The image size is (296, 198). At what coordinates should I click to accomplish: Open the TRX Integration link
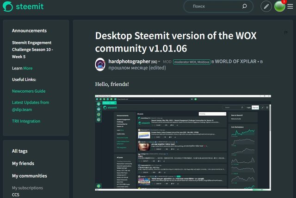pos(26,121)
